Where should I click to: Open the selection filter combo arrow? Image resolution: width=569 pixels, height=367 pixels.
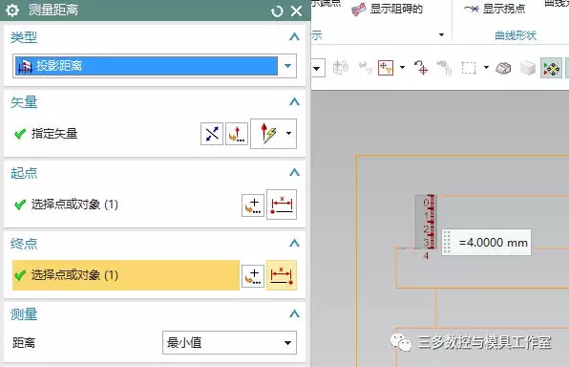click(318, 68)
